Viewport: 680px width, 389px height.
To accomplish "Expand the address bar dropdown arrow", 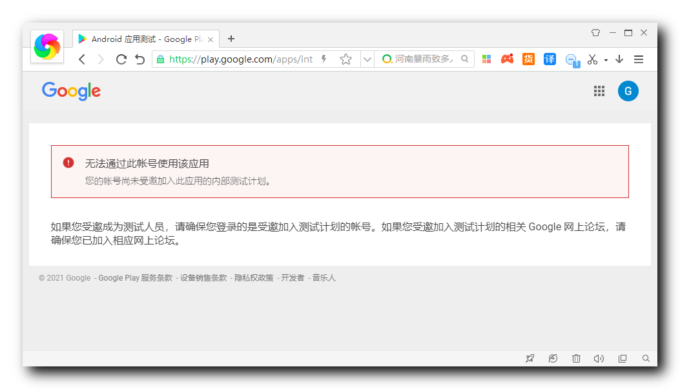I will [x=367, y=59].
